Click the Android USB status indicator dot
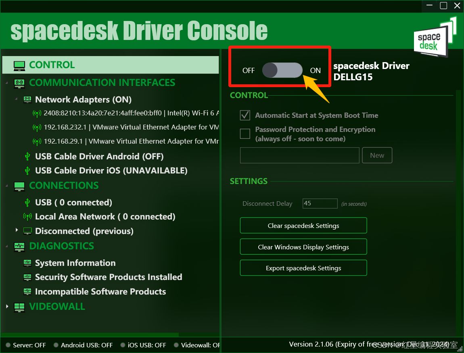Image resolution: width=464 pixels, height=353 pixels. 56,345
